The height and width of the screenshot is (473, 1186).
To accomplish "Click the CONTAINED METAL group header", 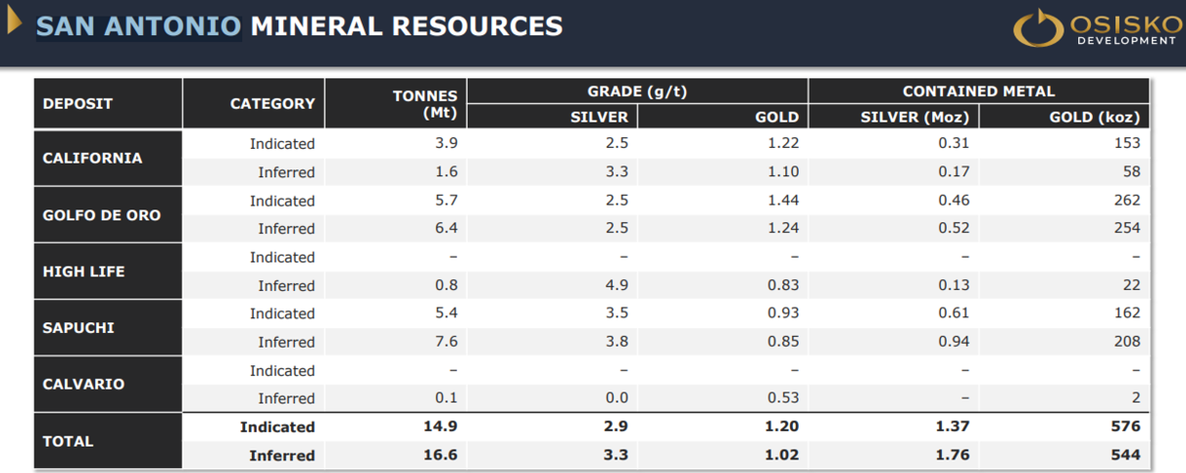I will click(x=978, y=91).
